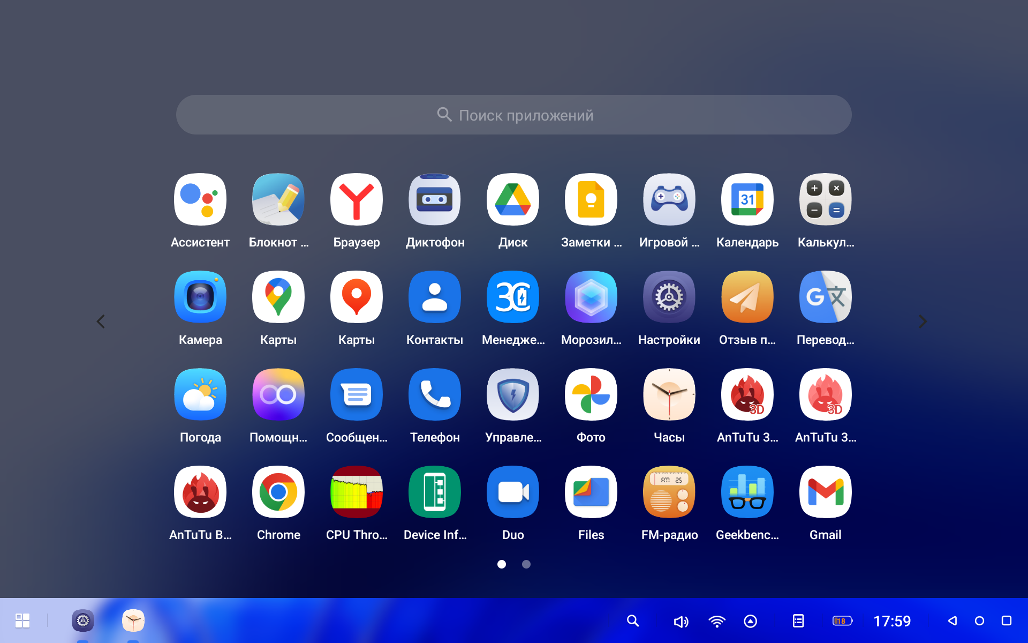Open Google Drive (Диск)
Image resolution: width=1028 pixels, height=643 pixels.
click(513, 199)
